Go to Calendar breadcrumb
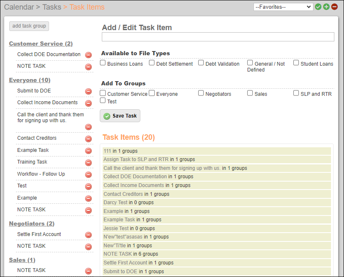 (19, 7)
